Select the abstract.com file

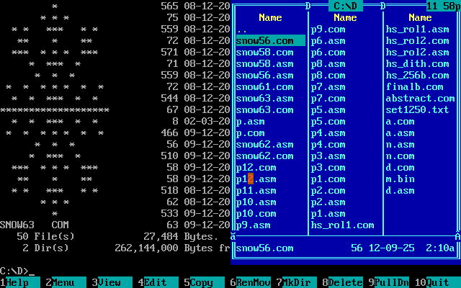420,99
